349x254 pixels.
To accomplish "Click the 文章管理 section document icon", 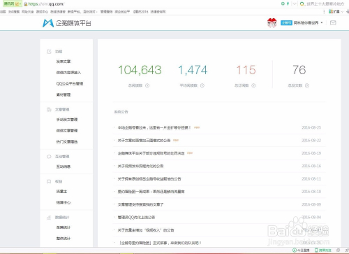I will tap(49, 109).
